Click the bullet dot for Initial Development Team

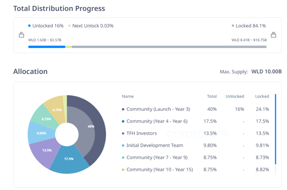[x=123, y=146]
